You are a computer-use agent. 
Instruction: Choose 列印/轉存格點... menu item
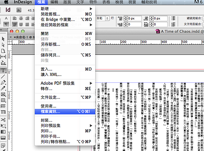65,141
